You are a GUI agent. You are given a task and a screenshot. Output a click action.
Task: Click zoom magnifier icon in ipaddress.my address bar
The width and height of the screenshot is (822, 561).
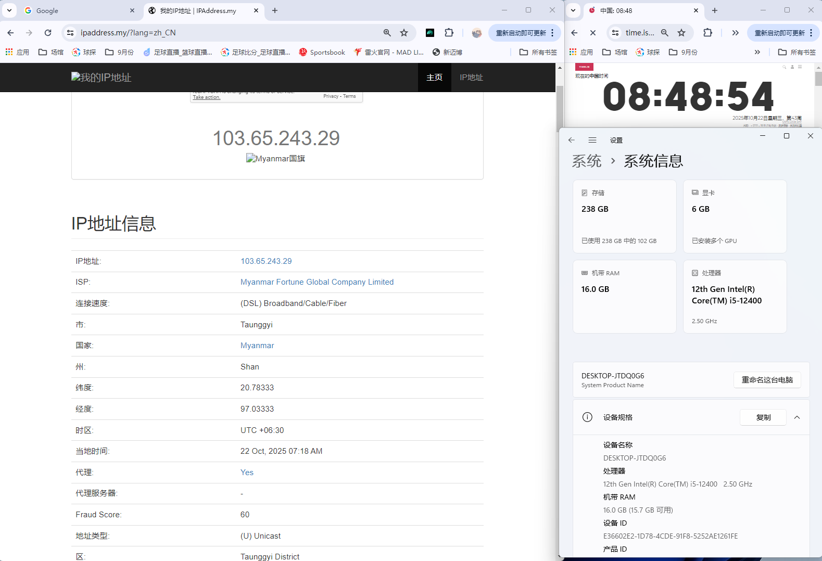(x=387, y=32)
